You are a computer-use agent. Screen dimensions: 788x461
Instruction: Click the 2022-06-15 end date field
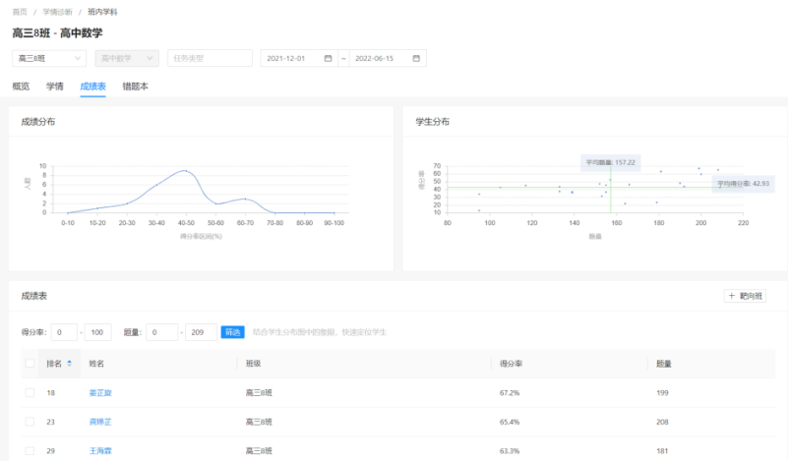[388, 58]
